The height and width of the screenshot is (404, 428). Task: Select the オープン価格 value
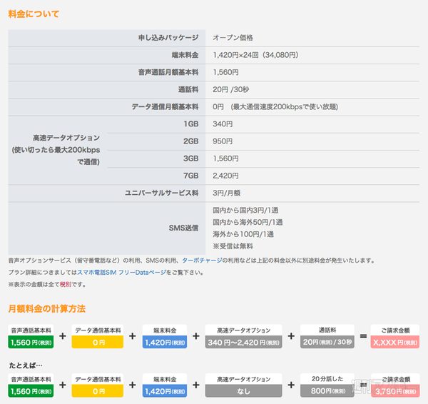233,38
